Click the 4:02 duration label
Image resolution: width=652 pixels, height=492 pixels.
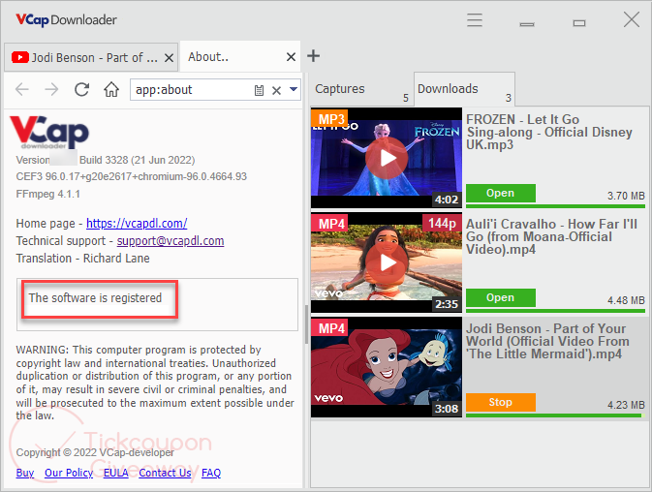[447, 200]
